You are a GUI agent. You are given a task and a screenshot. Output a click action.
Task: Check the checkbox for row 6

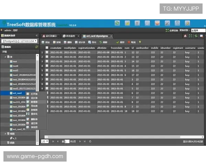pyautogui.click(x=47, y=75)
